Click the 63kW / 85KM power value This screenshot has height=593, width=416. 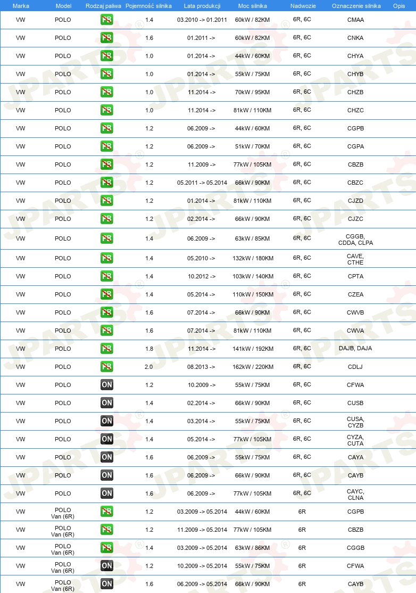(252, 238)
